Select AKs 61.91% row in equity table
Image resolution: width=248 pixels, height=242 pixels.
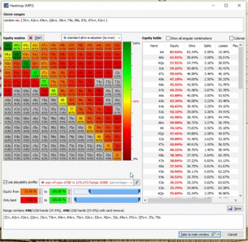190,58
